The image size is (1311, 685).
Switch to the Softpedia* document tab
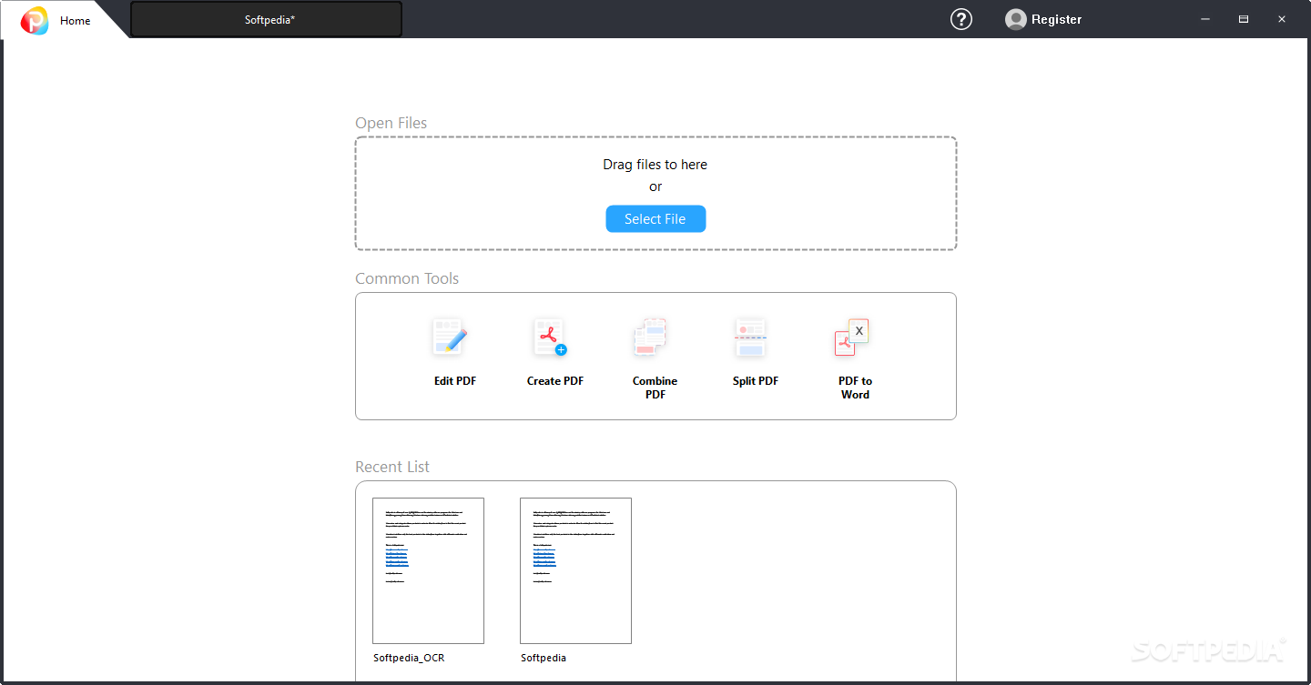coord(266,19)
